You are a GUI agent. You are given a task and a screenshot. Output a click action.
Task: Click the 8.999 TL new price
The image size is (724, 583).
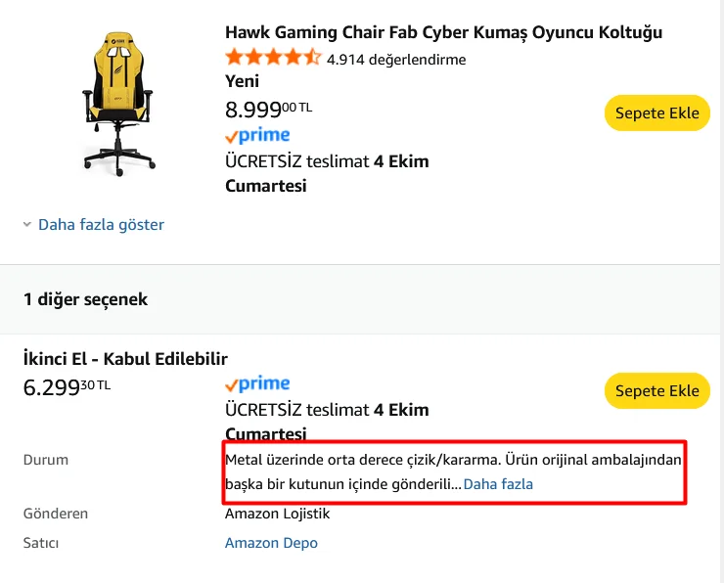coord(268,110)
